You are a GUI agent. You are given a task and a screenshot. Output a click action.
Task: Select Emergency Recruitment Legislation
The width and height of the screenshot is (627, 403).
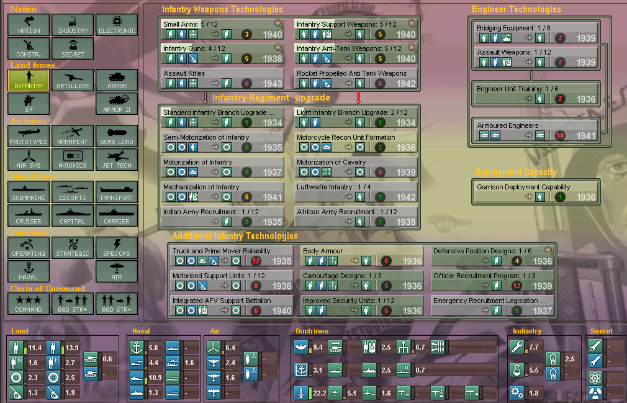coord(492,306)
